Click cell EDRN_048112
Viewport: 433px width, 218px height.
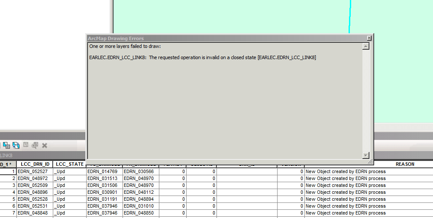[x=141, y=192]
